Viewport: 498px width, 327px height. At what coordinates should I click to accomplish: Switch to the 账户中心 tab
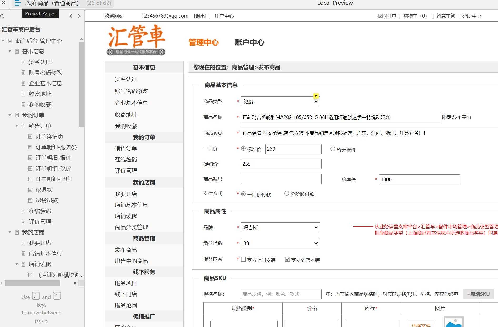click(x=249, y=42)
